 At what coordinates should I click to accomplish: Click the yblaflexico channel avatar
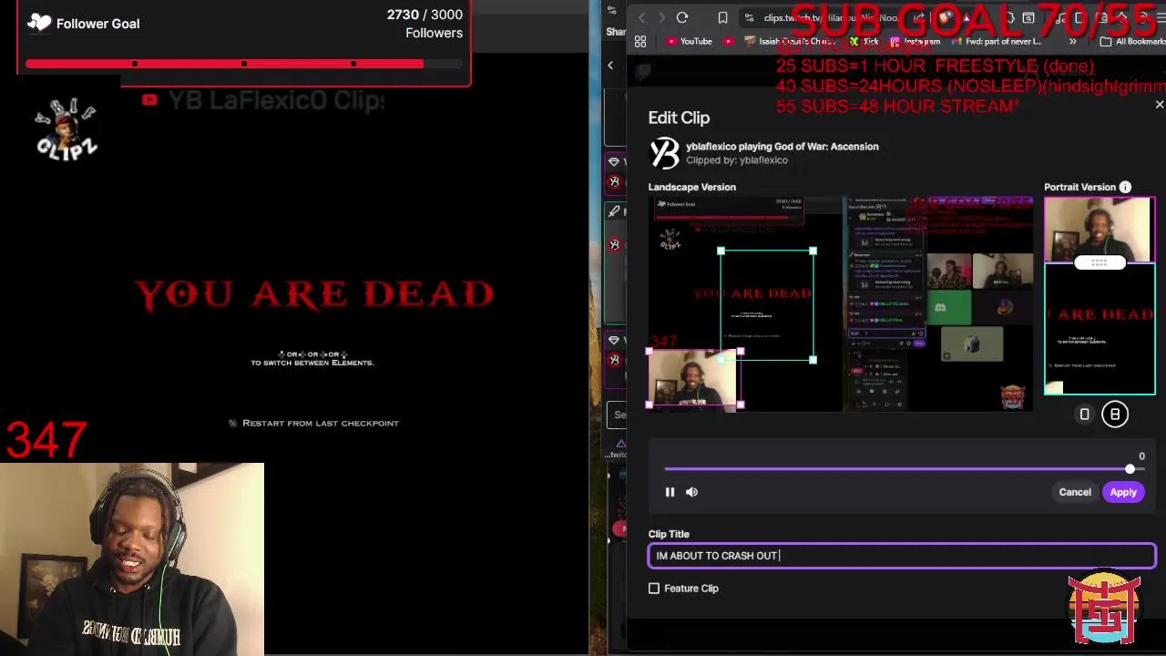pos(664,153)
